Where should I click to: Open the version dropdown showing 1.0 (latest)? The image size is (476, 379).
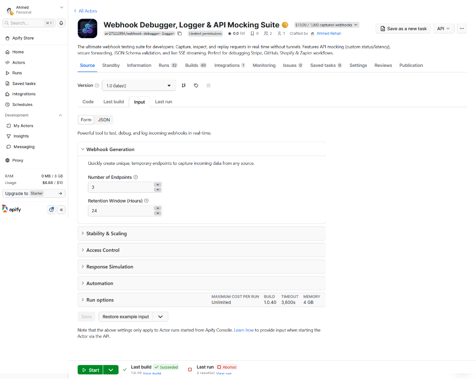[x=139, y=85]
